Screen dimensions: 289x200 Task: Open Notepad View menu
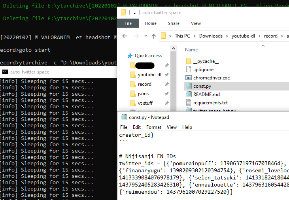[172, 127]
